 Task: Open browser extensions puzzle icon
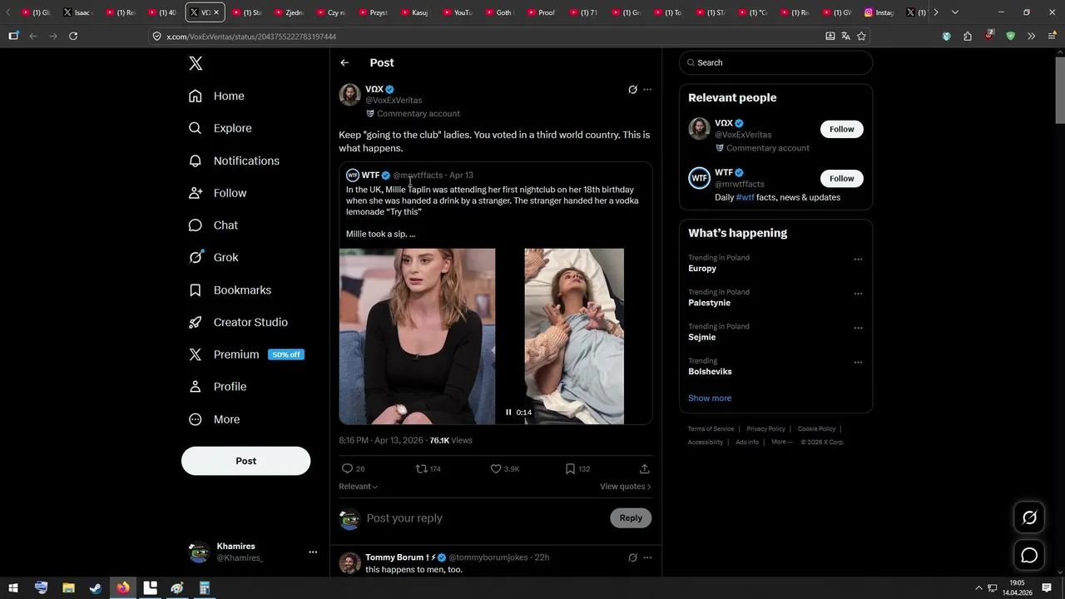pos(967,36)
